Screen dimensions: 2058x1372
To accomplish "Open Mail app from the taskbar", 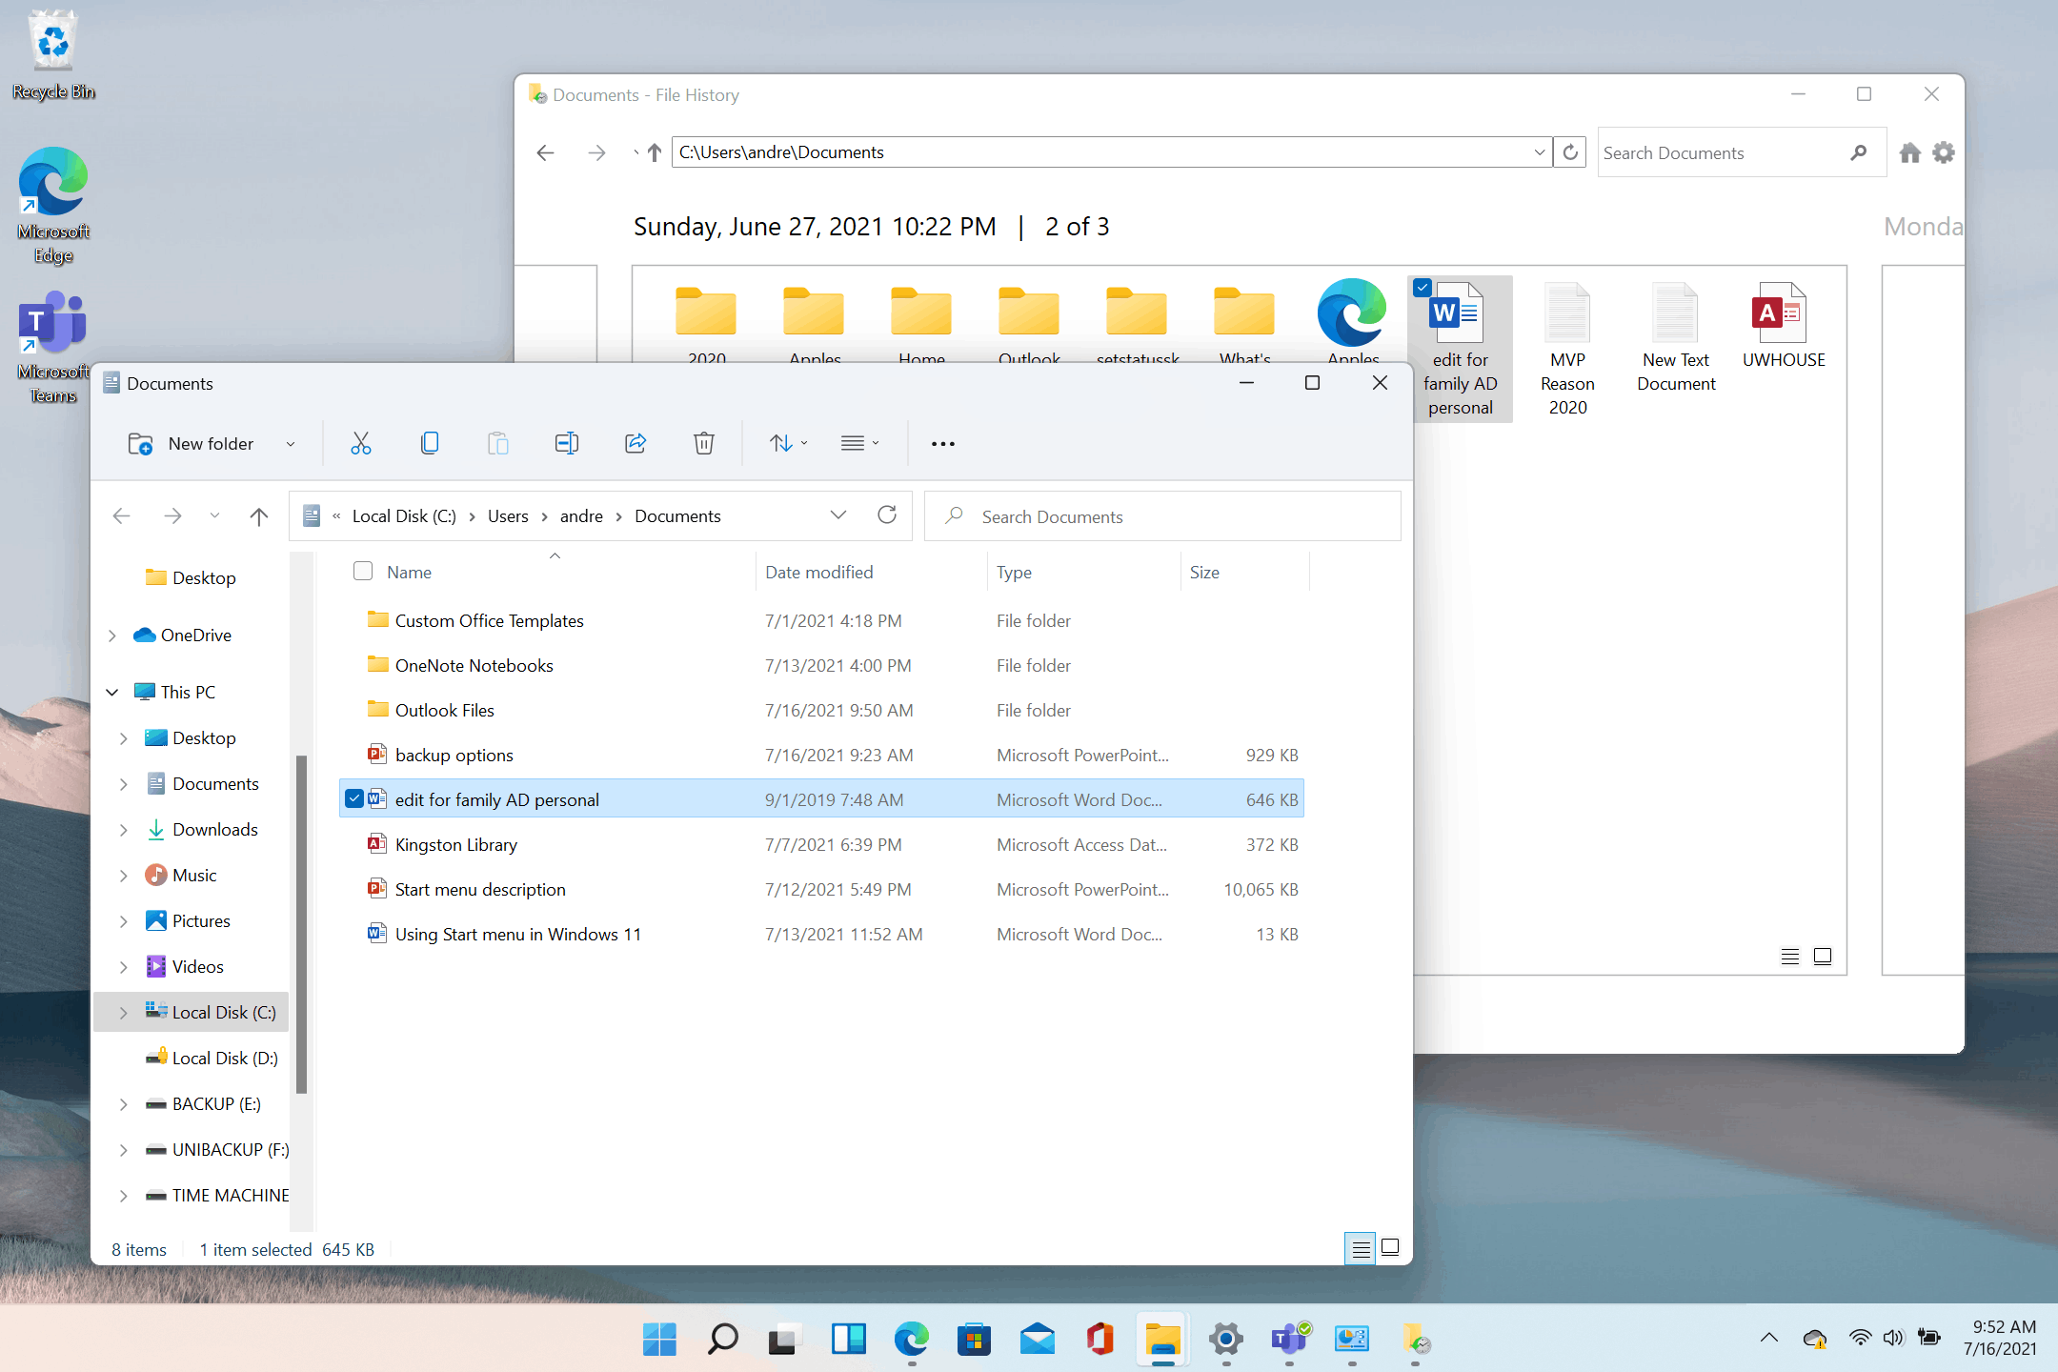I will (1037, 1340).
